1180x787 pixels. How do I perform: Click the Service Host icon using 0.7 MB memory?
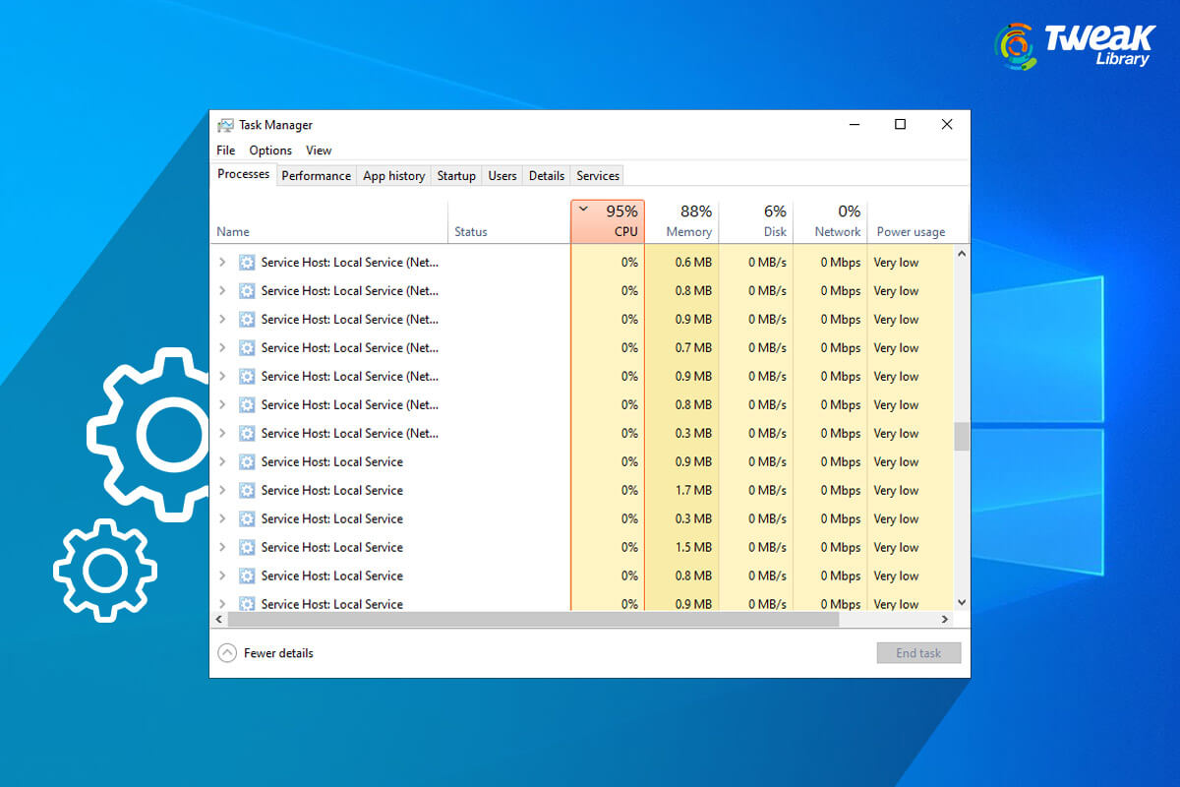pyautogui.click(x=246, y=347)
